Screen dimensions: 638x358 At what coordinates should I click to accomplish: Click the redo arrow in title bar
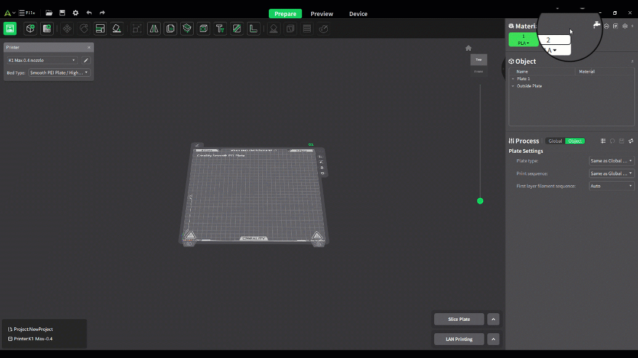click(102, 13)
